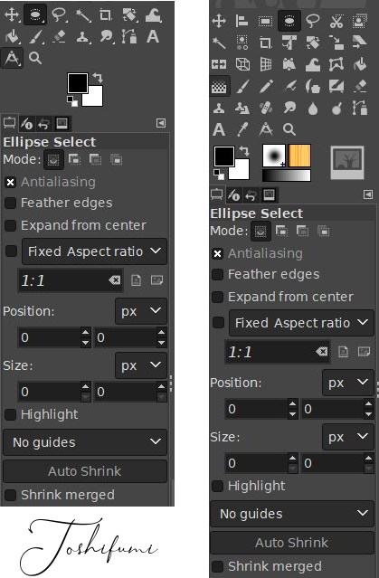Choose the Color Picker eyedropper tool

242,129
